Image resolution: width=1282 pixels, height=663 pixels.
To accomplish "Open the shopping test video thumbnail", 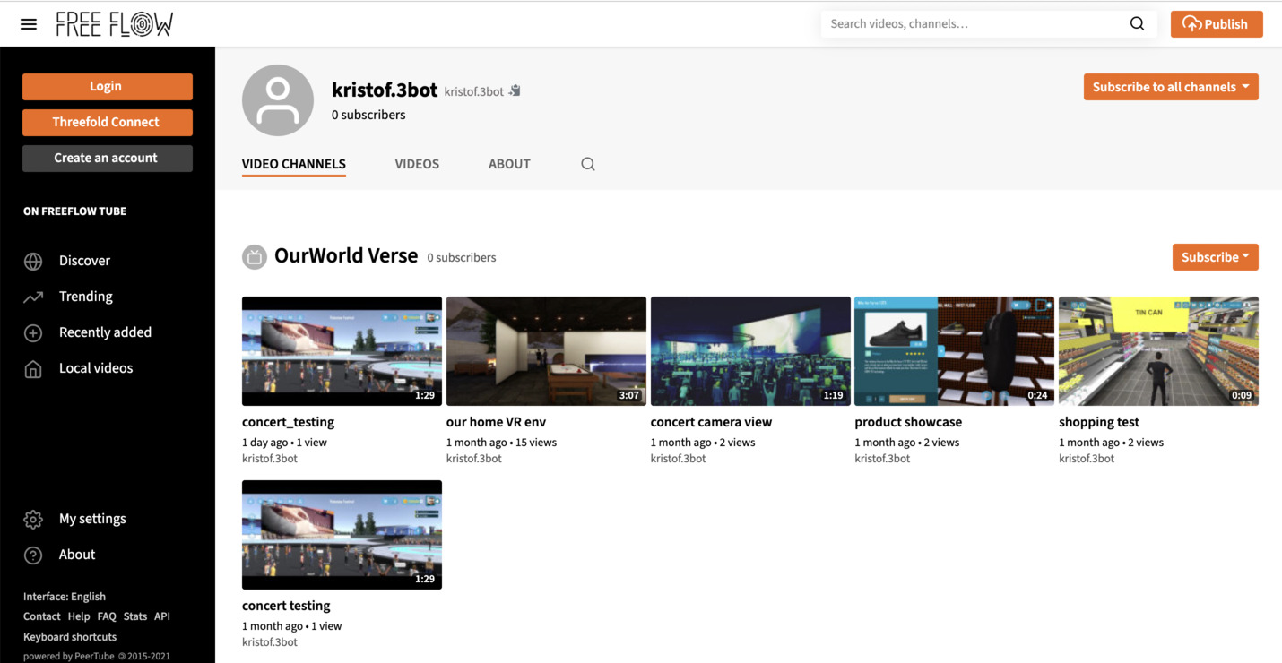I will pos(1158,351).
